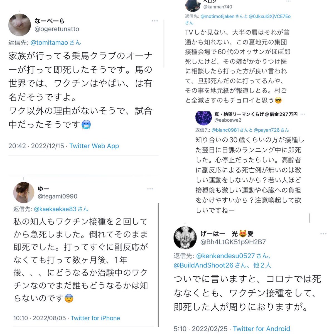The width and height of the screenshot is (334, 334).
Task: Open the 'Twitter Web App' source link
Action: (x=94, y=146)
